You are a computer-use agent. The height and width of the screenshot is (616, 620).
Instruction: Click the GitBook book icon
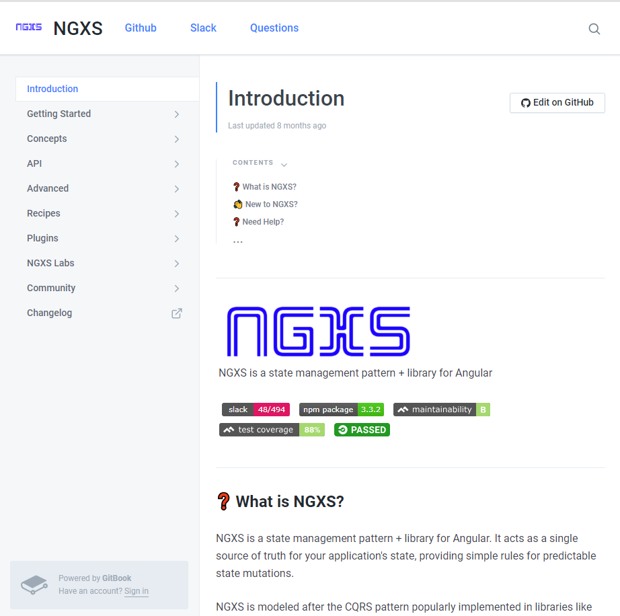tap(34, 584)
